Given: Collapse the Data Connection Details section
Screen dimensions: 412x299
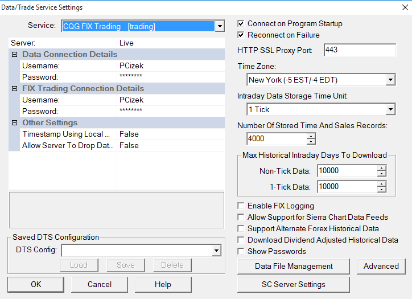Looking at the screenshot, I should 14,55.
